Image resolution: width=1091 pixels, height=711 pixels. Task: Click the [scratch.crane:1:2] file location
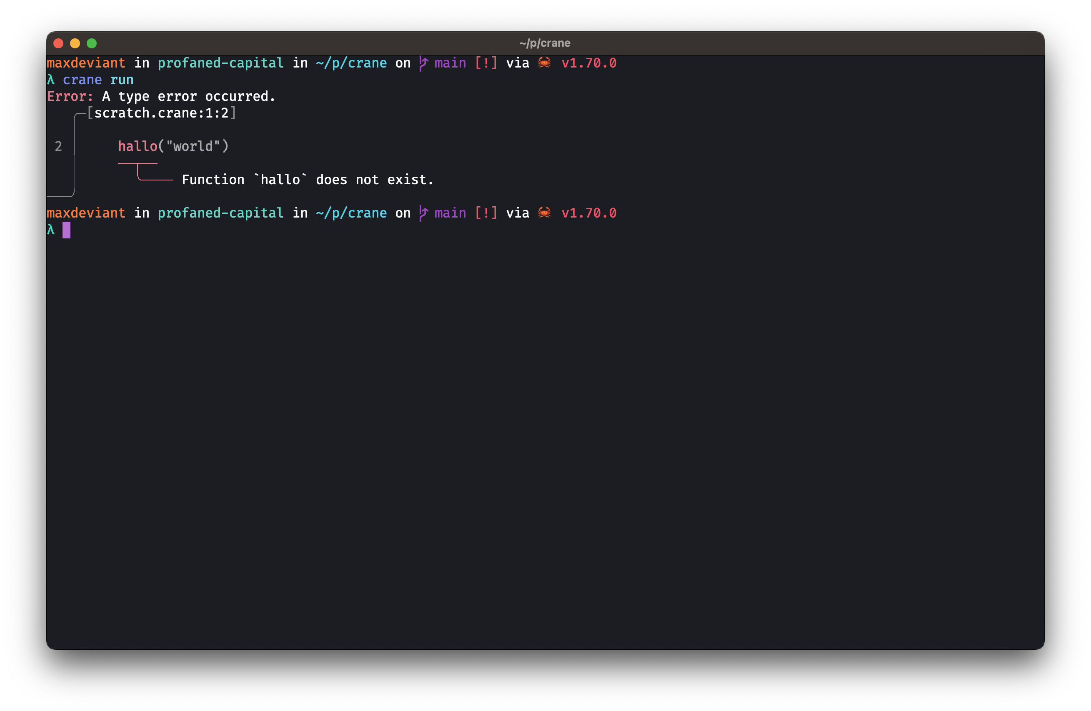pos(161,113)
